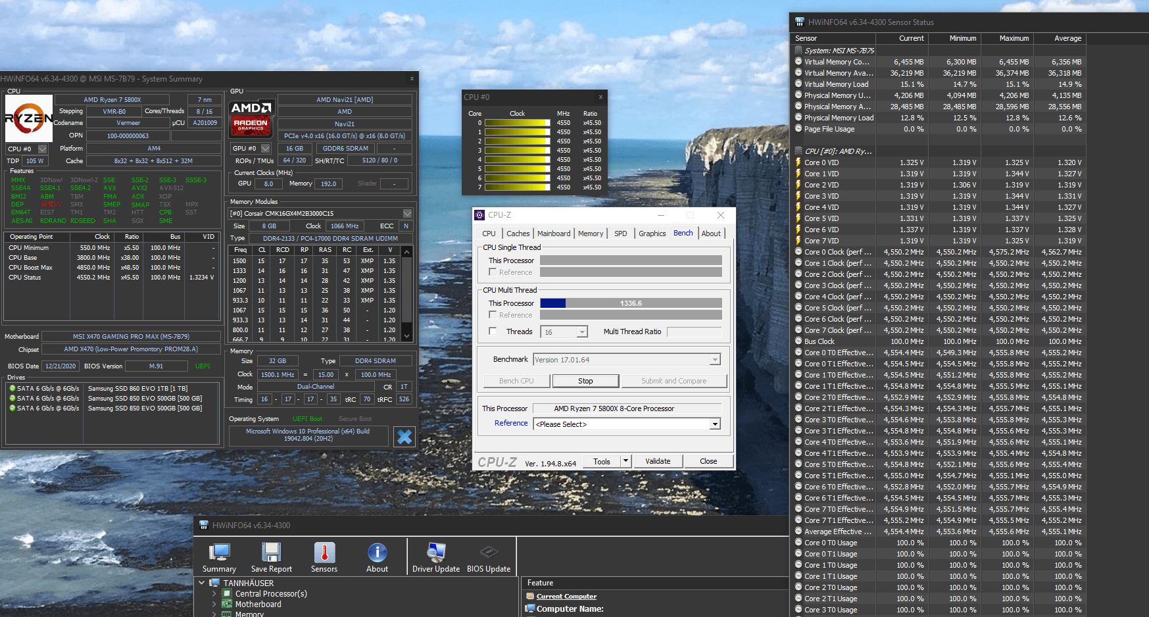Click the System: MSI MS-7B79 sensor icon

click(x=798, y=51)
